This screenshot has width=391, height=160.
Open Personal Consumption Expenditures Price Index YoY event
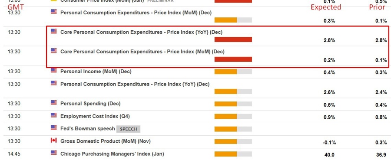tap(135, 84)
